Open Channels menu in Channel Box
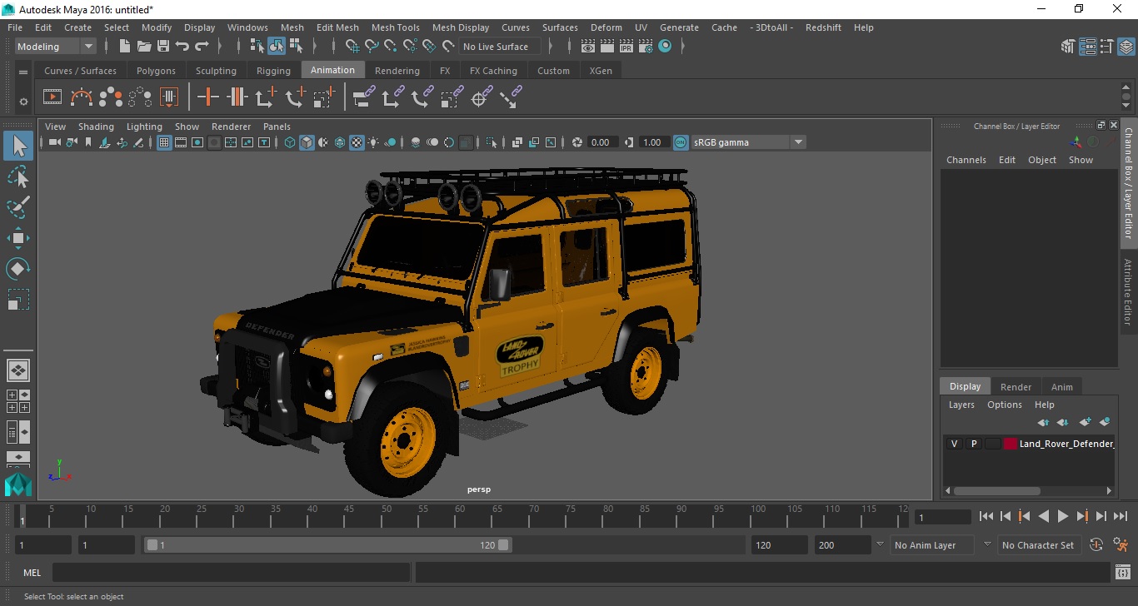 click(x=966, y=160)
